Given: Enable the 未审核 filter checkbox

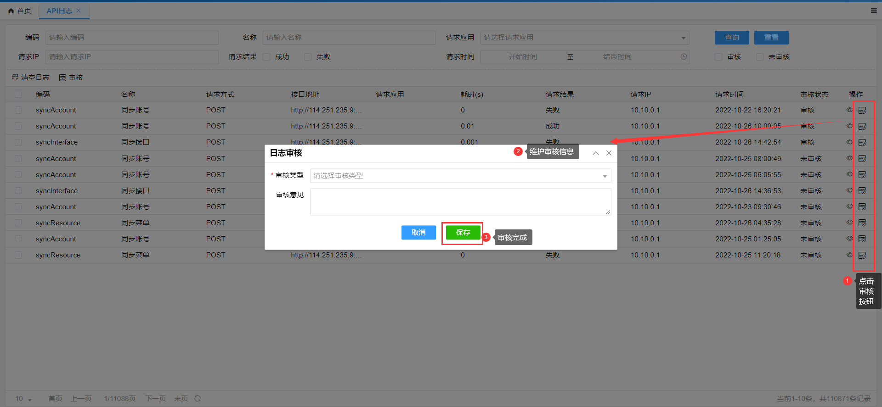Looking at the screenshot, I should (x=760, y=57).
